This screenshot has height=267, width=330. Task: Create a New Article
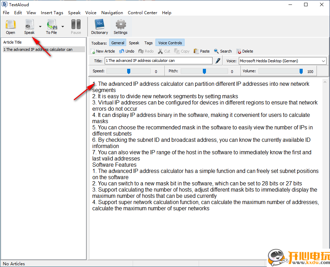(103, 51)
